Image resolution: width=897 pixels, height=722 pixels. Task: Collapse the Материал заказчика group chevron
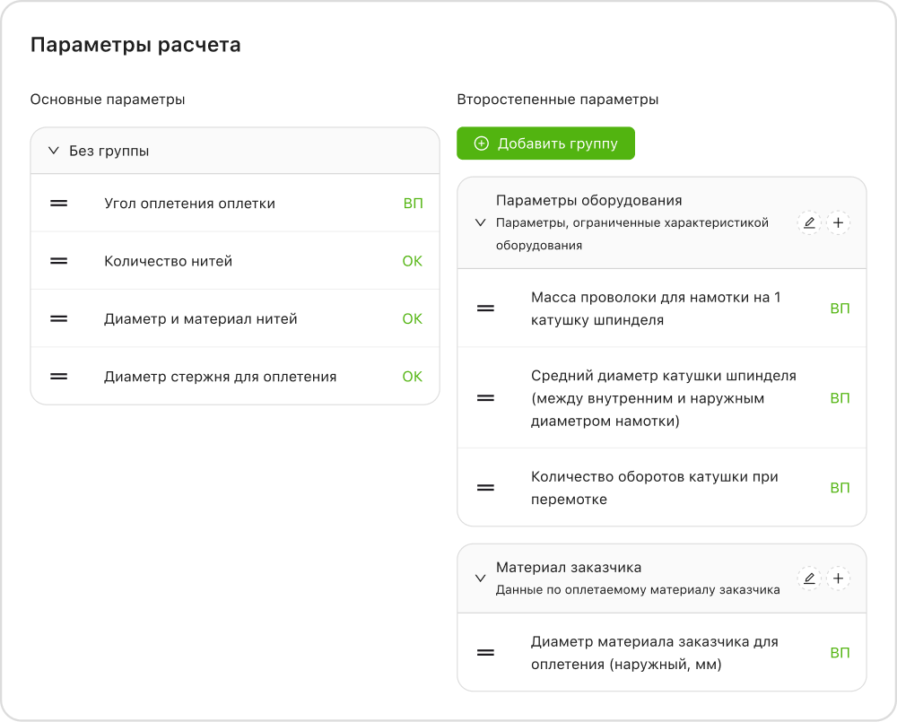(480, 578)
